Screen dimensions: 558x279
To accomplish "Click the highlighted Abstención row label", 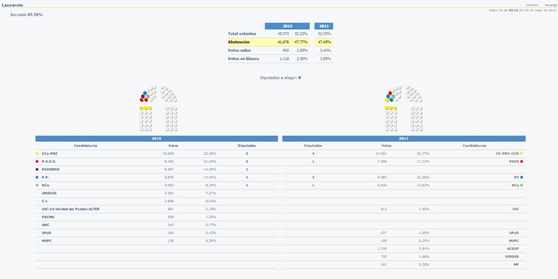I will click(x=239, y=42).
